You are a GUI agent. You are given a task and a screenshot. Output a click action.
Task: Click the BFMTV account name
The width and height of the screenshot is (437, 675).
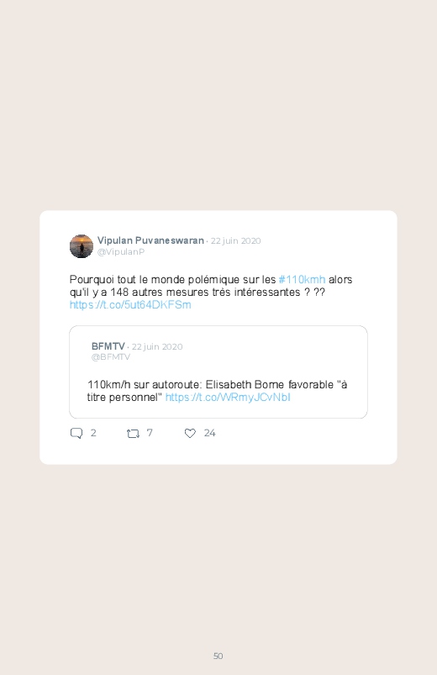pos(108,346)
